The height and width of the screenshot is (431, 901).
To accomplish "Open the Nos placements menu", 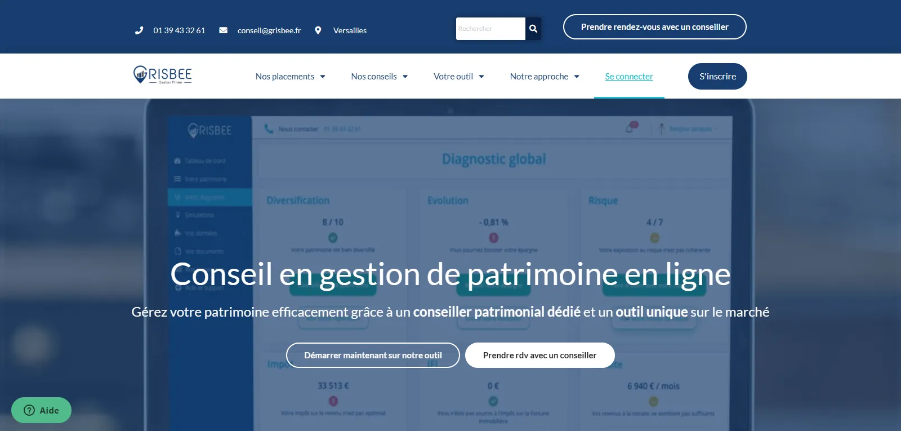I will [285, 77].
